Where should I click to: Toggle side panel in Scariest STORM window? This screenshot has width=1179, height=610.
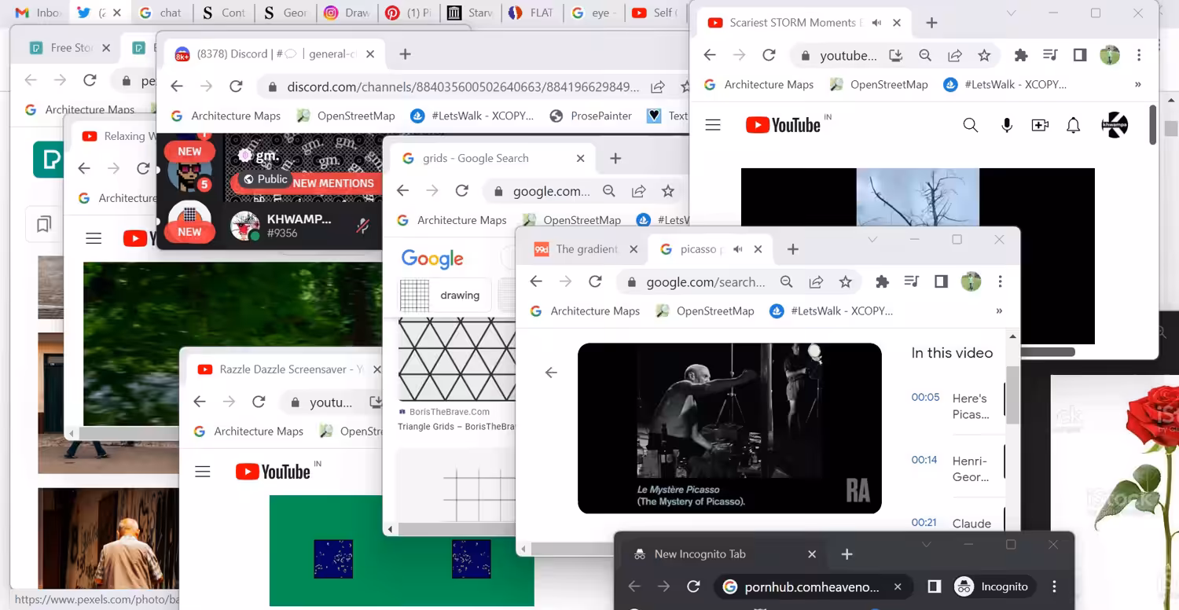tap(1080, 55)
